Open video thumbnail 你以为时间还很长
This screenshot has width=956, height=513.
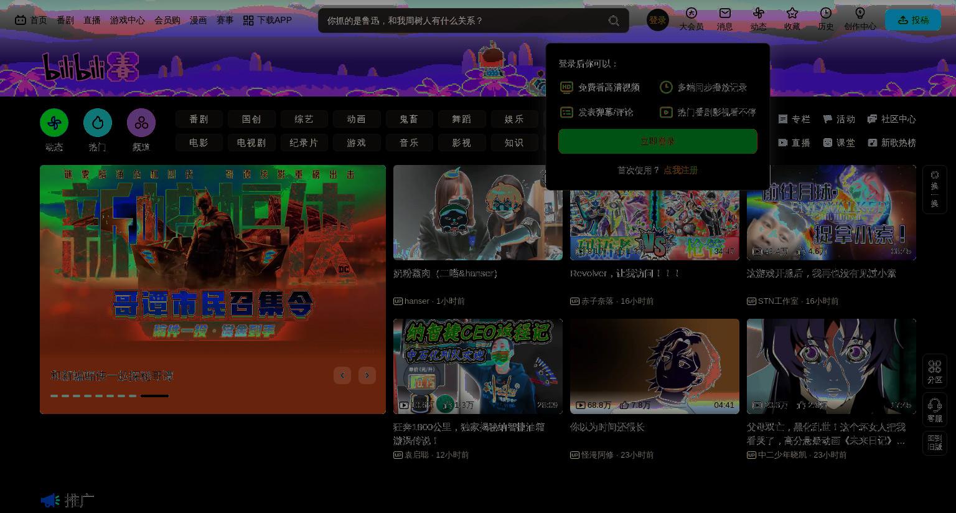tap(655, 367)
